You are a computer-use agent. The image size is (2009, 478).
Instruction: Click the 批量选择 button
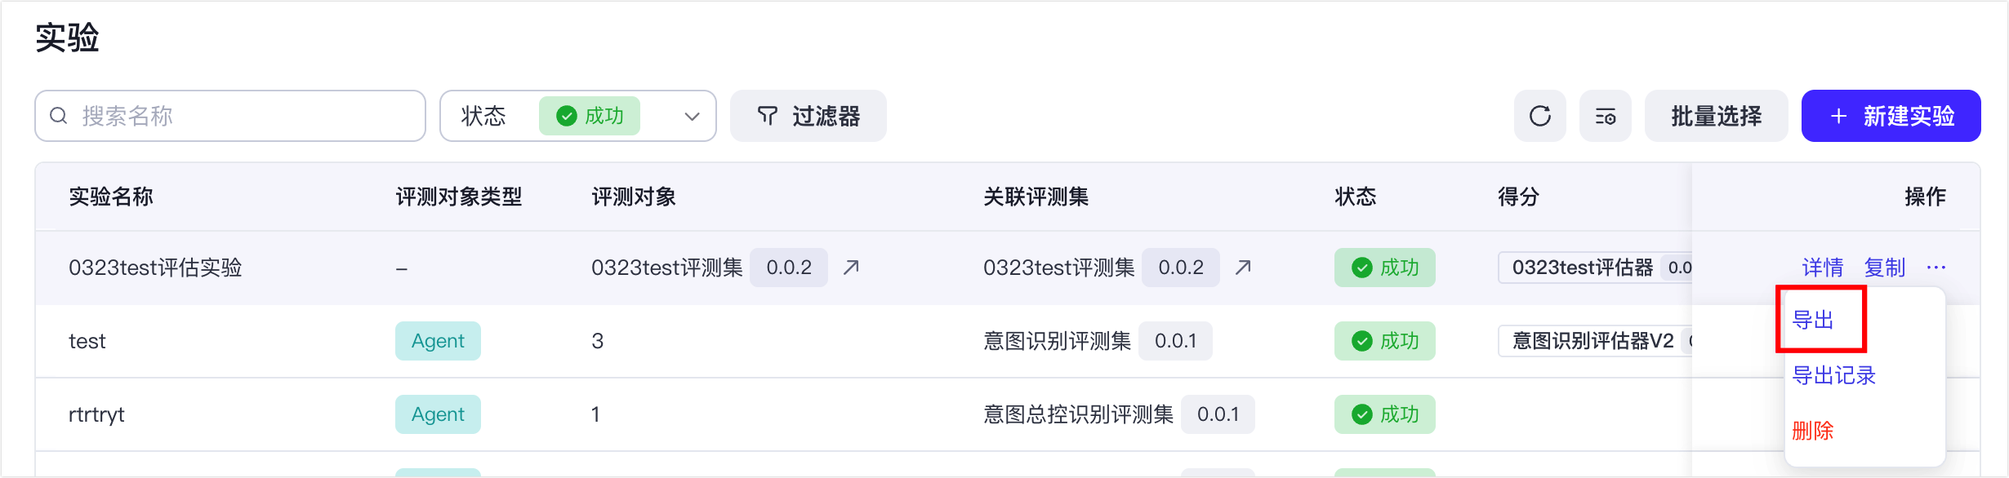coord(1716,116)
